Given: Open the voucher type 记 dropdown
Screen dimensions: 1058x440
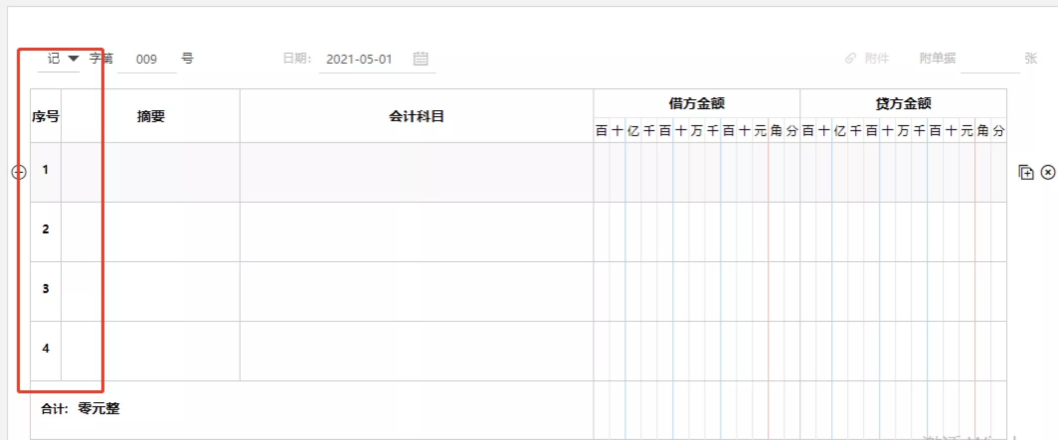Looking at the screenshot, I should point(59,59).
